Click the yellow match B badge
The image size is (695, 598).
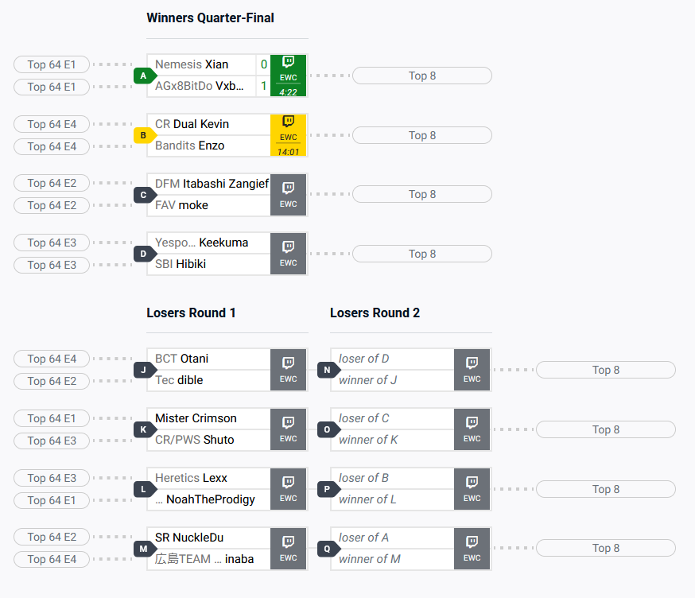pos(145,135)
